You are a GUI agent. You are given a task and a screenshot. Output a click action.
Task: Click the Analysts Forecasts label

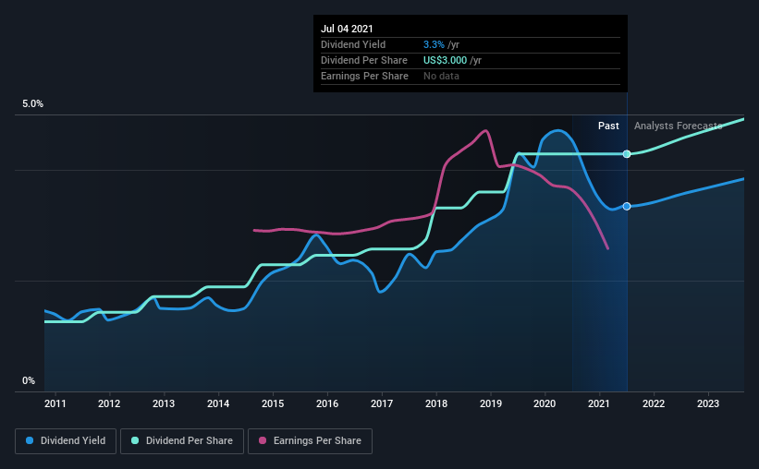tap(679, 126)
